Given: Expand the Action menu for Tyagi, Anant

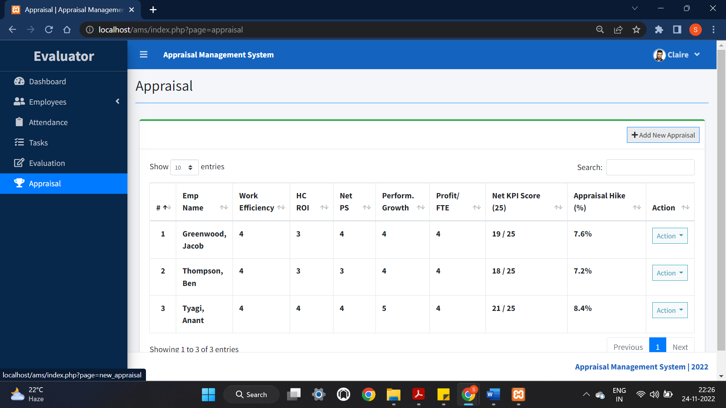Looking at the screenshot, I should tap(669, 310).
